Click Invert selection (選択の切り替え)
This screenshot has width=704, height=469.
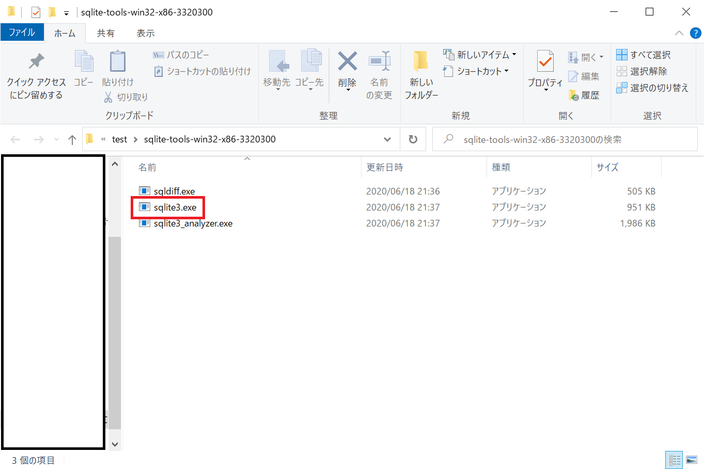point(652,88)
